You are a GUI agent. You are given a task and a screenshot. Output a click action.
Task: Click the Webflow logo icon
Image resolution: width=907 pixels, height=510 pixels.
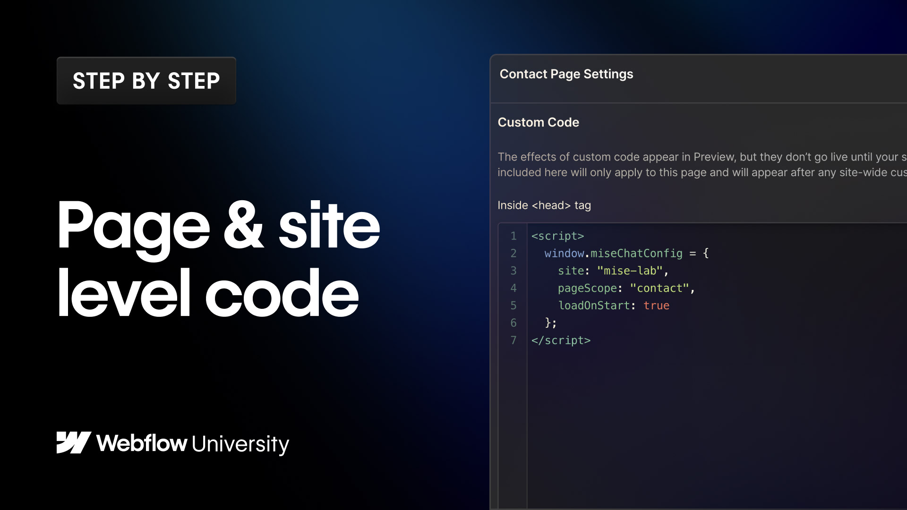click(x=73, y=443)
